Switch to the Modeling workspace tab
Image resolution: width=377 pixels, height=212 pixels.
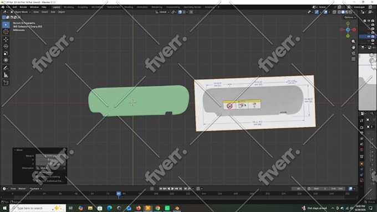(x=69, y=7)
